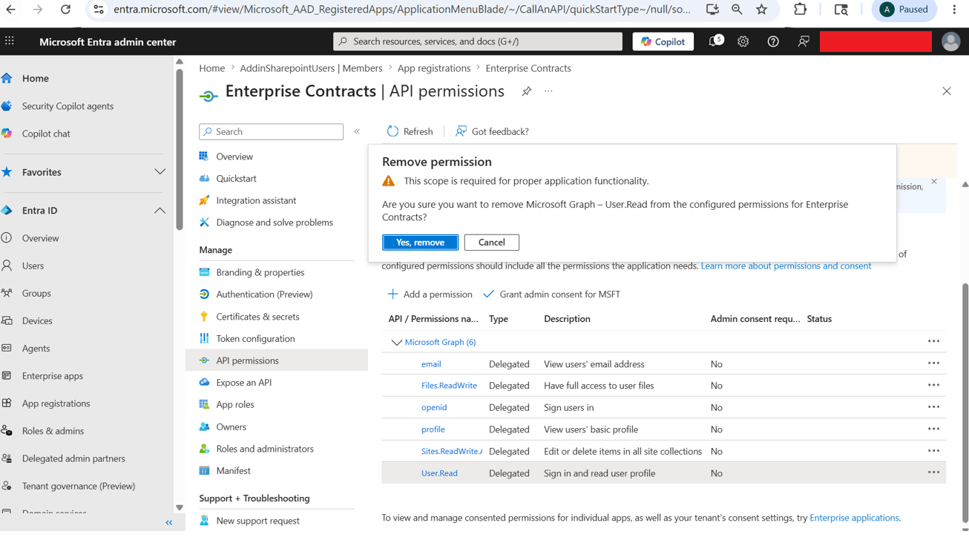Image resolution: width=969 pixels, height=537 pixels.
Task: Focus the Search resources, services, and docs field
Action: (x=478, y=42)
